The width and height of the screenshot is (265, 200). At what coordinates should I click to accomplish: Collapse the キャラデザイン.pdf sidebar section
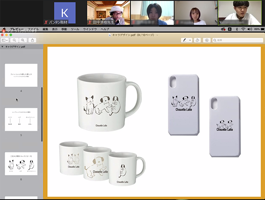(x=2, y=46)
